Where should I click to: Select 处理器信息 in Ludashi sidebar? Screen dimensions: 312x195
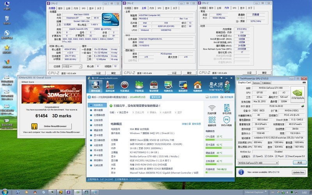click(x=99, y=115)
